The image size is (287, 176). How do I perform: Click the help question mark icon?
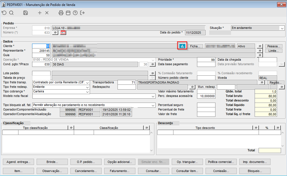[x=75, y=13]
